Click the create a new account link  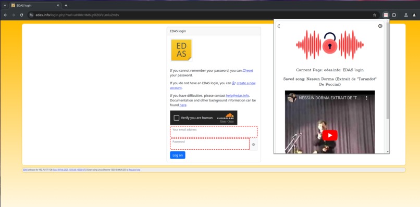tap(213, 85)
